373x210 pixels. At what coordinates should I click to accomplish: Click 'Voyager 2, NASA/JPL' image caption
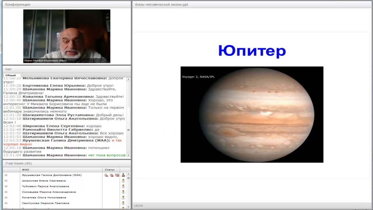198,77
